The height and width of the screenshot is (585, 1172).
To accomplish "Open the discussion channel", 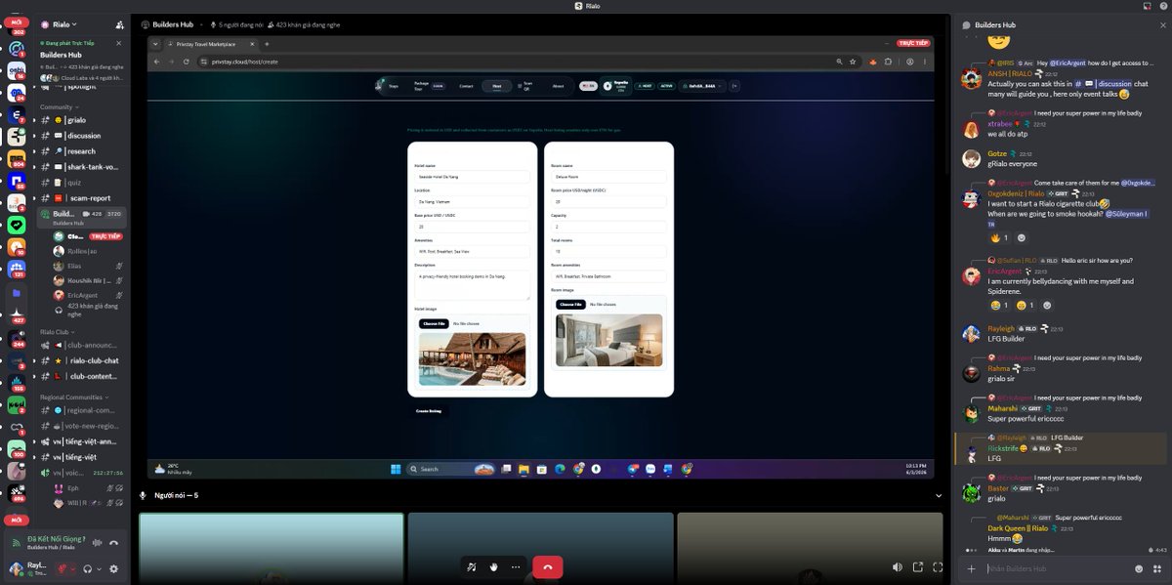I will [83, 136].
